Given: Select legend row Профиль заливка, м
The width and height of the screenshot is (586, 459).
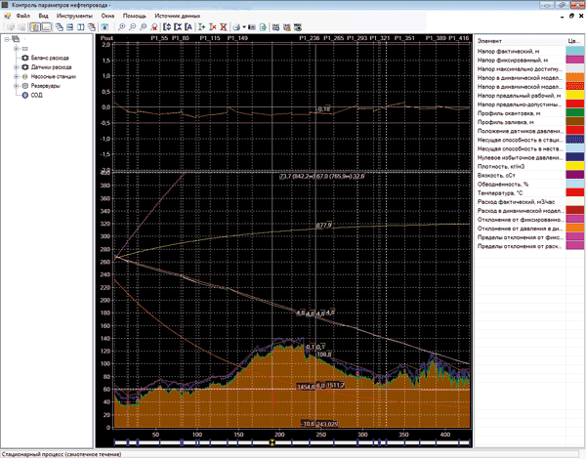Looking at the screenshot, I should [x=529, y=122].
